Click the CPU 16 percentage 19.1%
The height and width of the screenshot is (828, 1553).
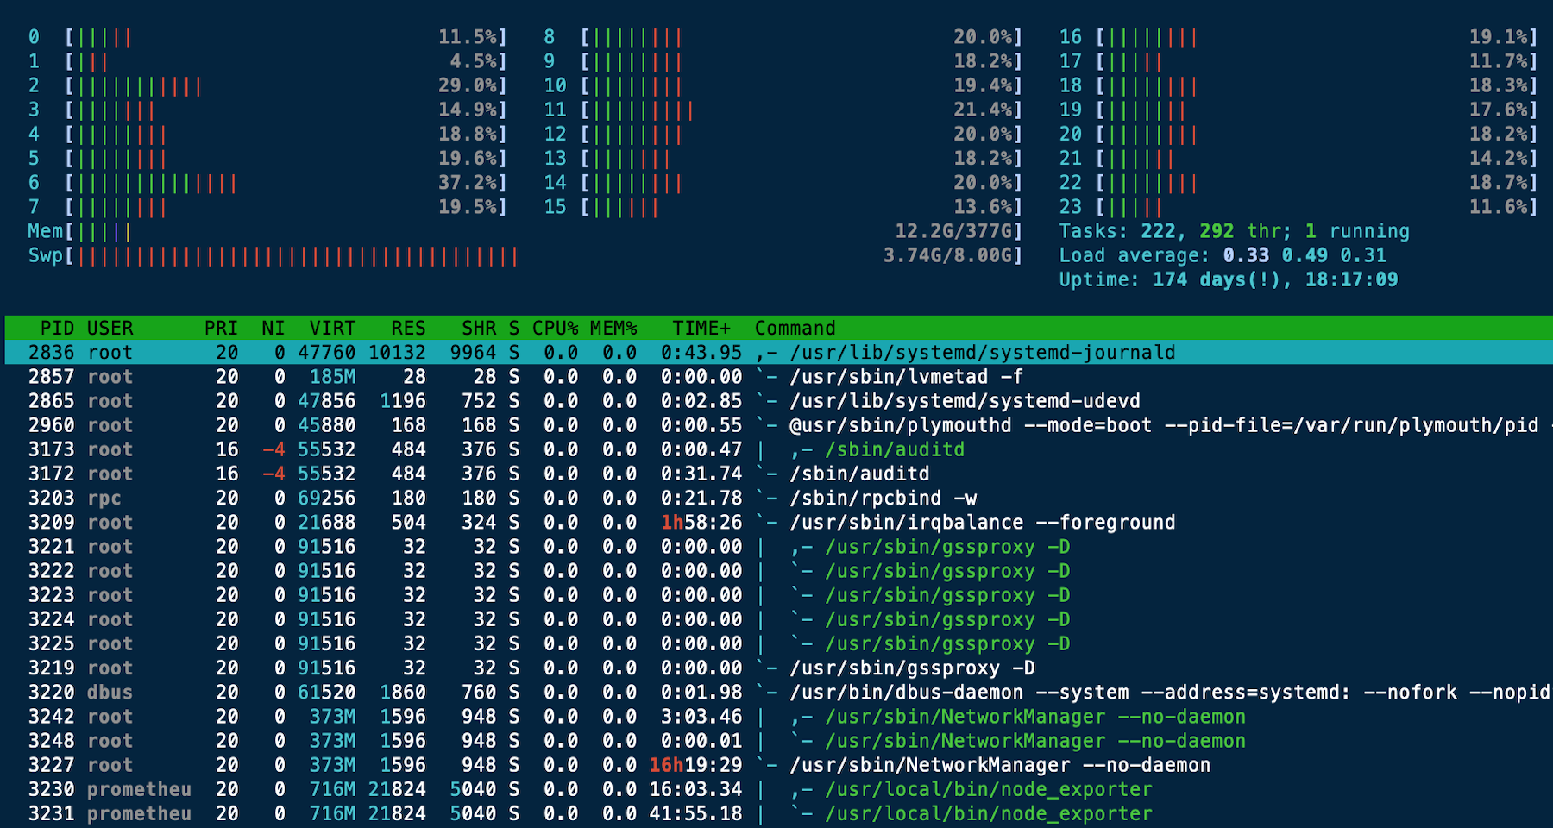(x=1499, y=37)
